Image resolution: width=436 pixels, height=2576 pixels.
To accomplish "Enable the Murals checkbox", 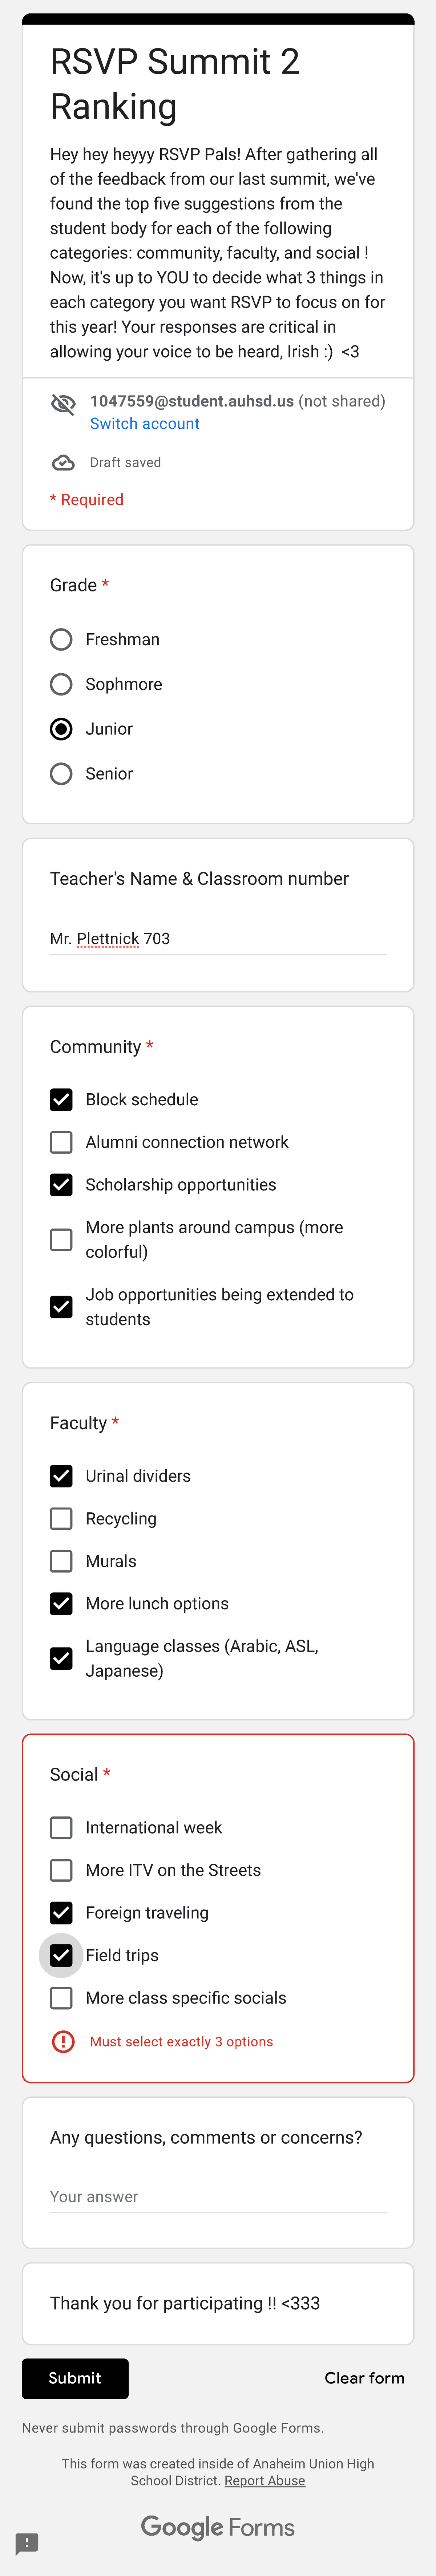I will 61,1561.
